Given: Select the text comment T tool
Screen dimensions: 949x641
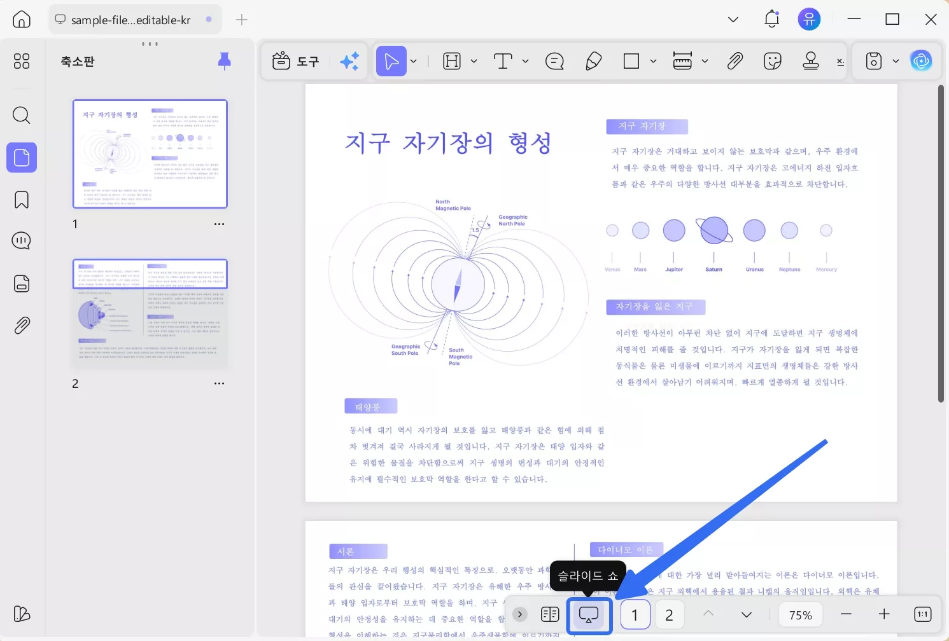Looking at the screenshot, I should pyautogui.click(x=503, y=61).
